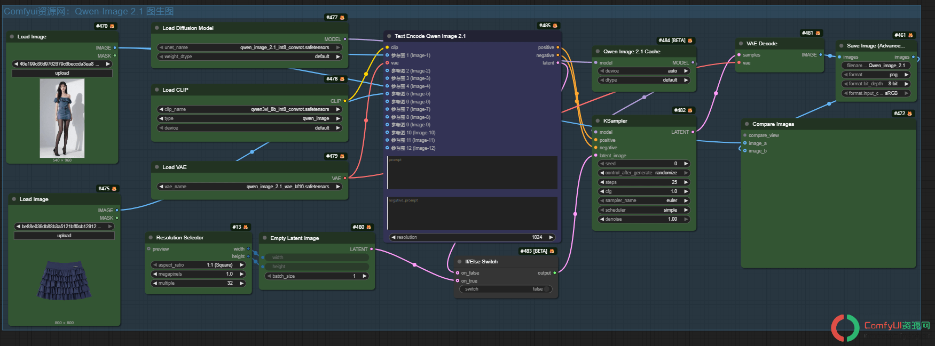Screen dimensions: 935x346
Task: Collapse the VAE Decode node title dot
Action: [741, 44]
